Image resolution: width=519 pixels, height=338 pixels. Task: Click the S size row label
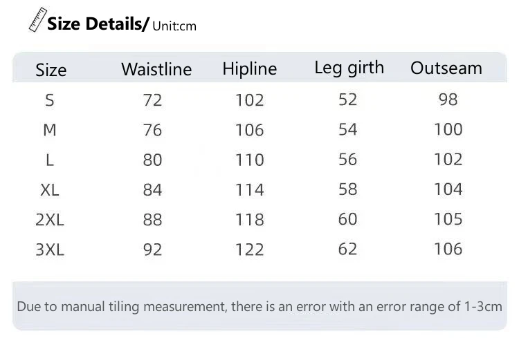coord(49,100)
